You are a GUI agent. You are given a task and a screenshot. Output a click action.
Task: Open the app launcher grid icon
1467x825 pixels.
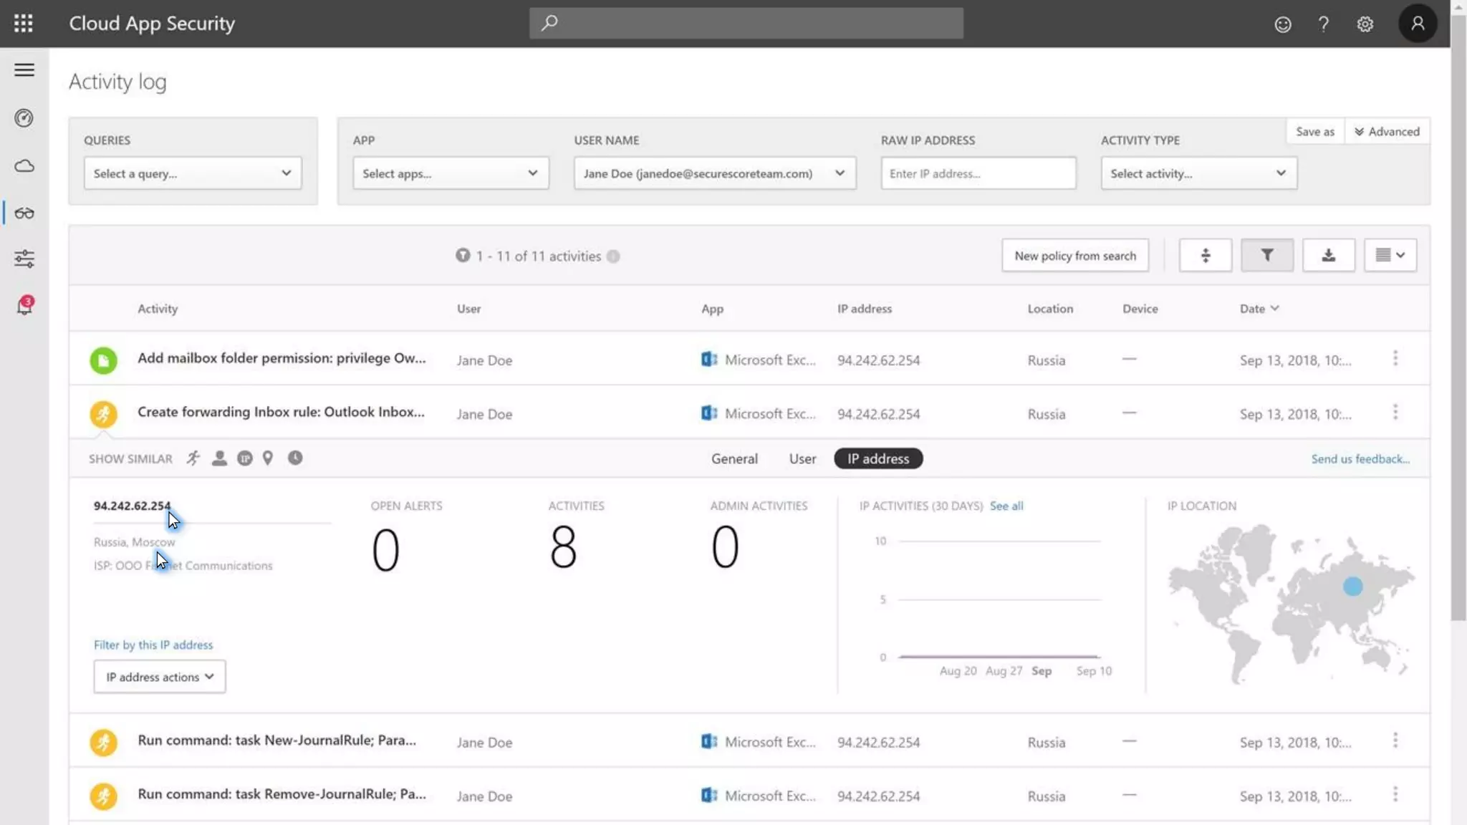point(23,23)
